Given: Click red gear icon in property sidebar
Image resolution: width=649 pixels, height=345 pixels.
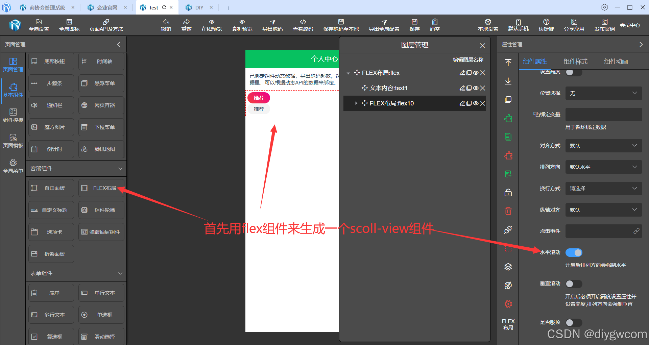Looking at the screenshot, I should click(x=508, y=304).
